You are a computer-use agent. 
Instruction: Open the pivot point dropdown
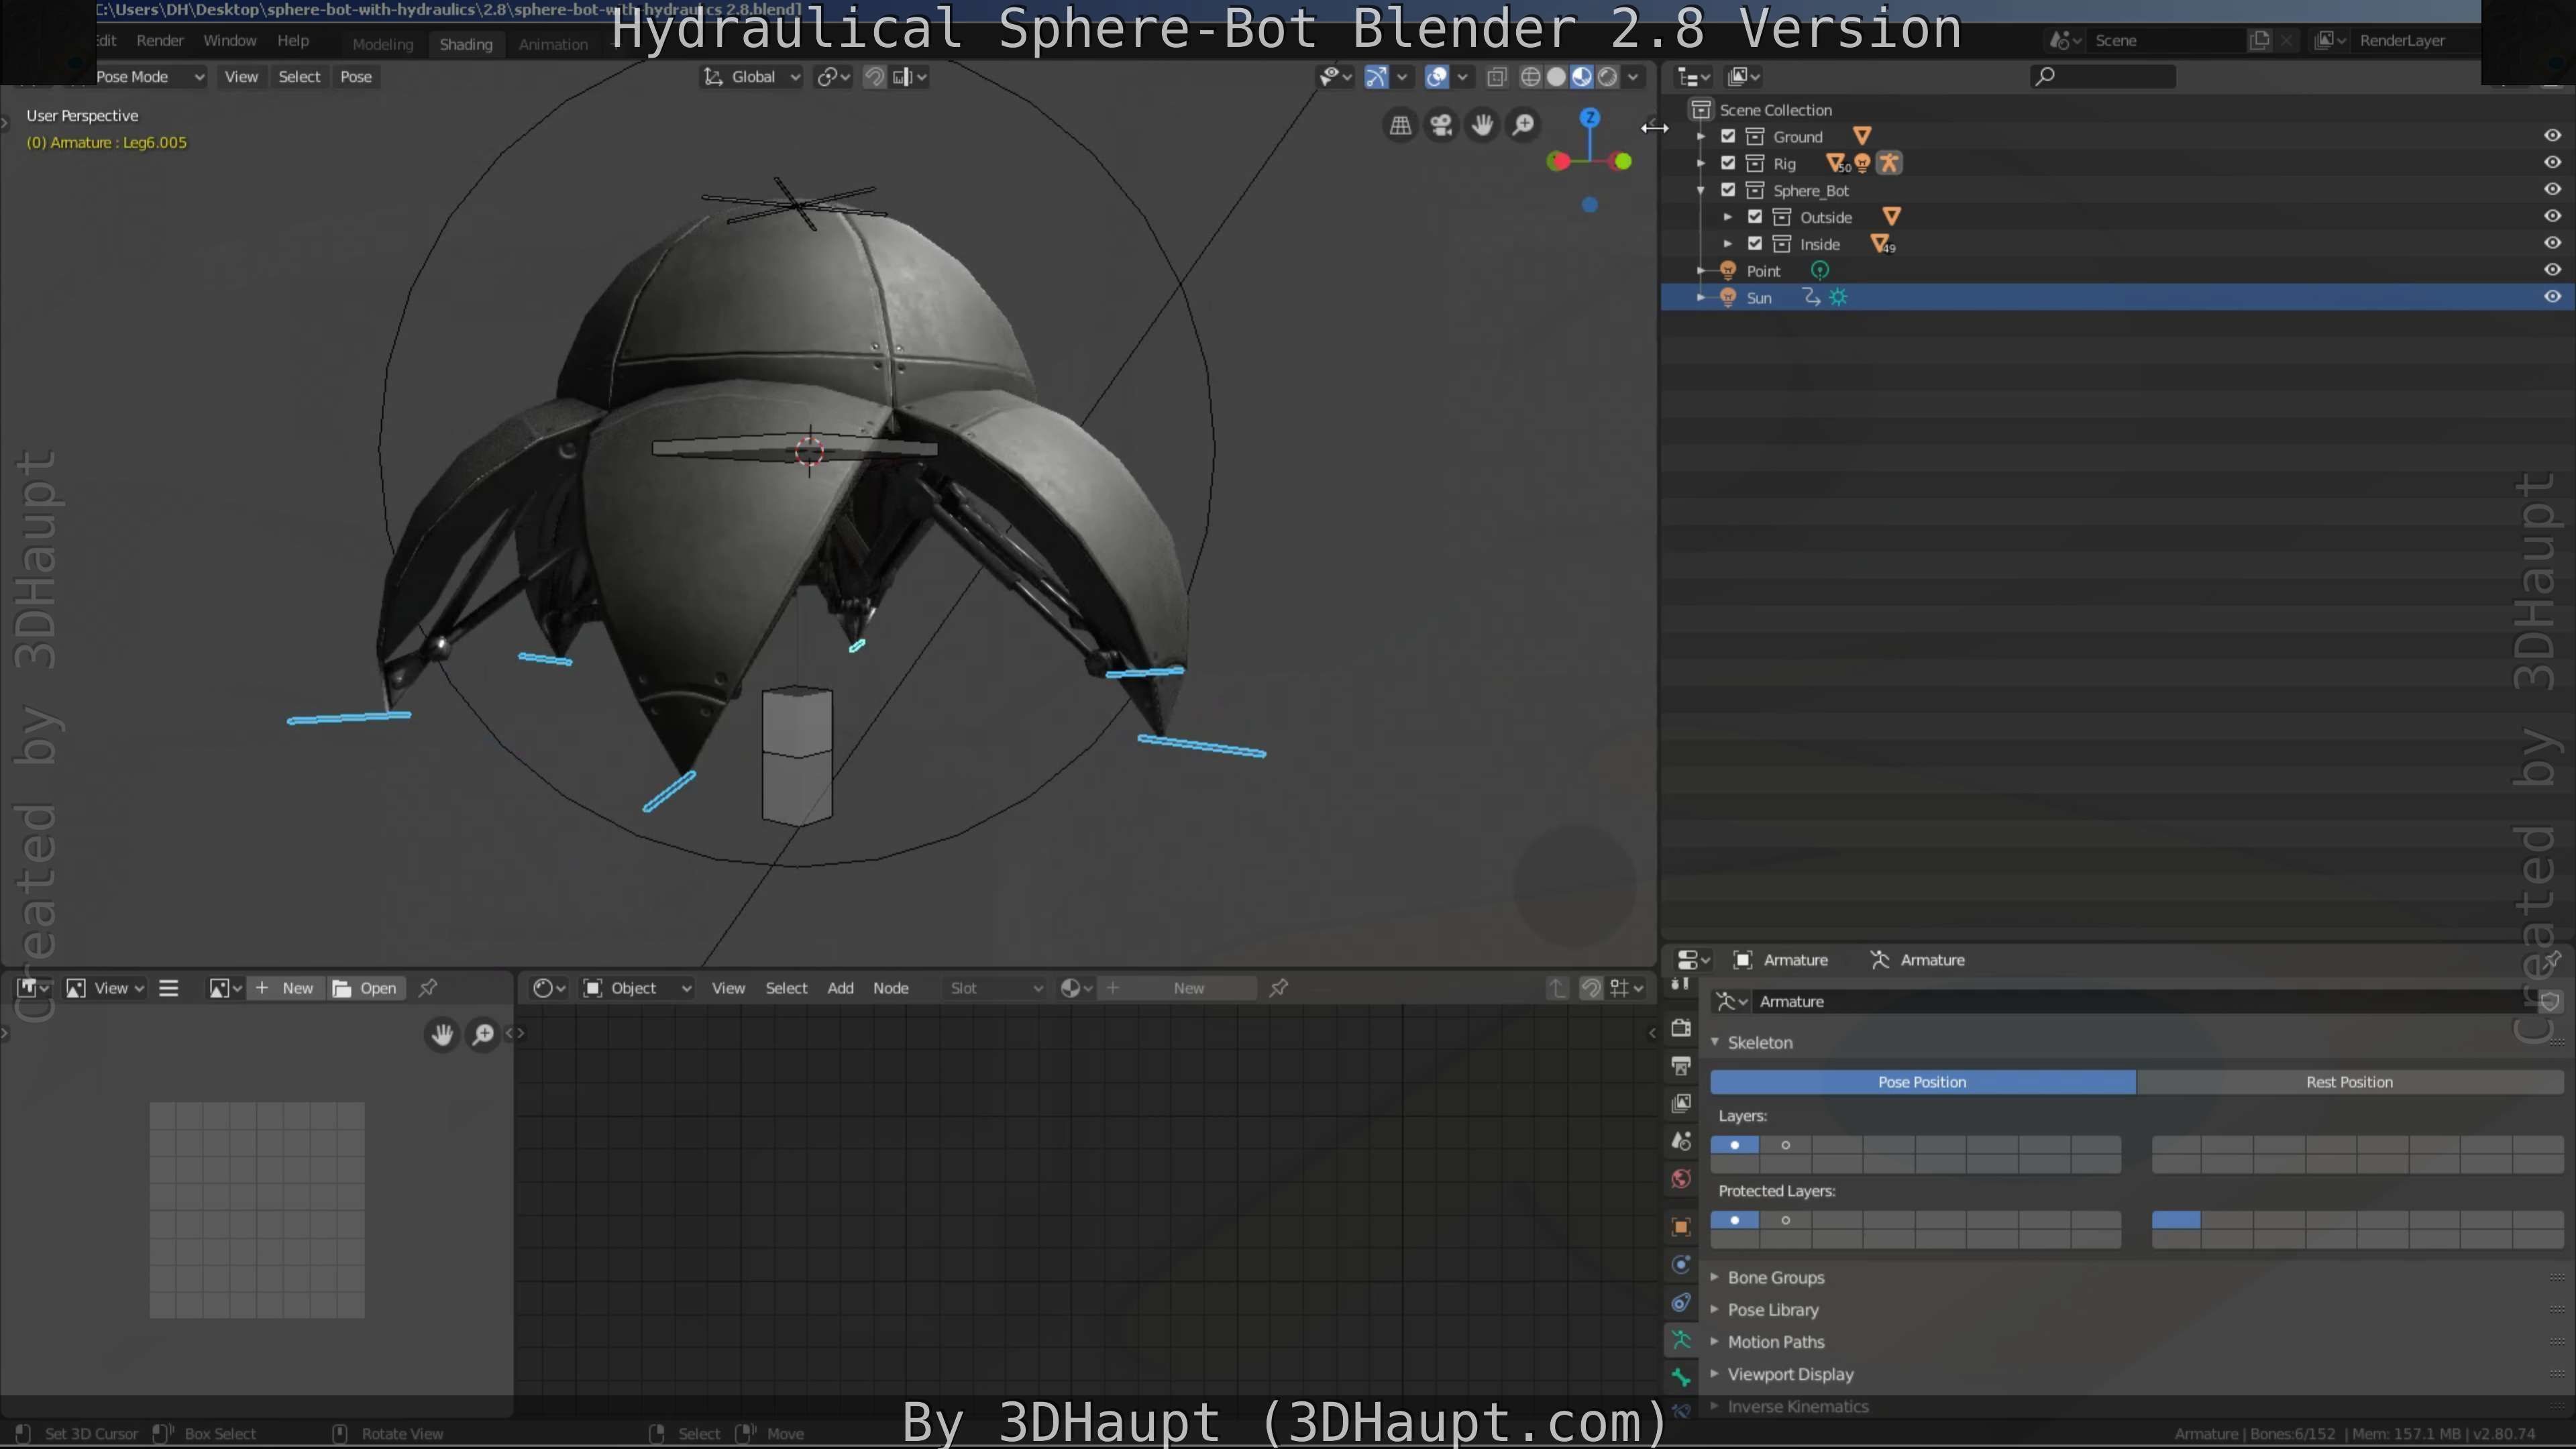[x=833, y=77]
